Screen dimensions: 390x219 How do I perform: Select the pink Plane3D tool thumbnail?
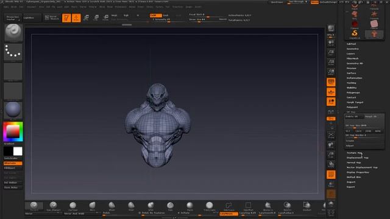(x=374, y=24)
